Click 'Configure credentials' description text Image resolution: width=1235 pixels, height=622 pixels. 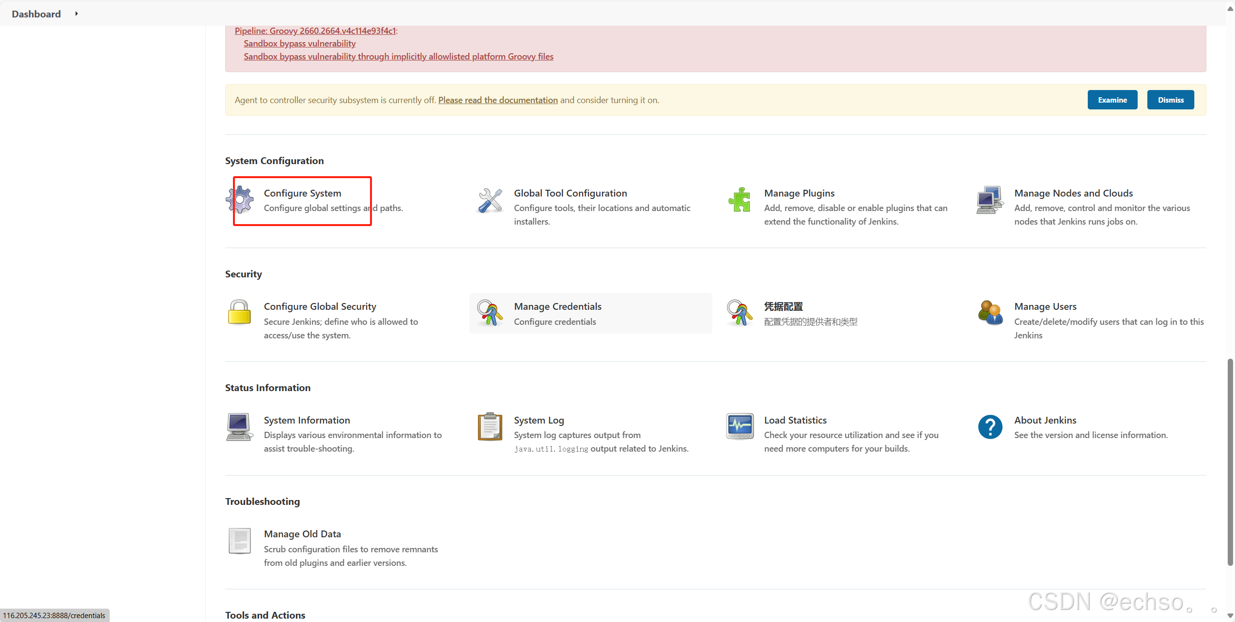pos(555,321)
